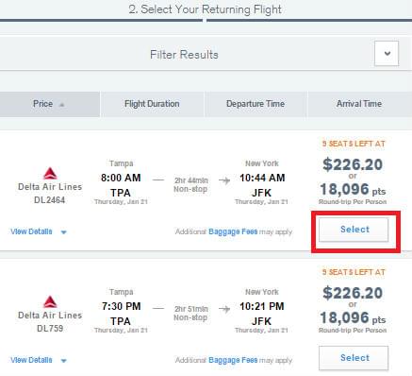Expand View Details for flight DL2464
The height and width of the screenshot is (376, 412).
coord(31,231)
